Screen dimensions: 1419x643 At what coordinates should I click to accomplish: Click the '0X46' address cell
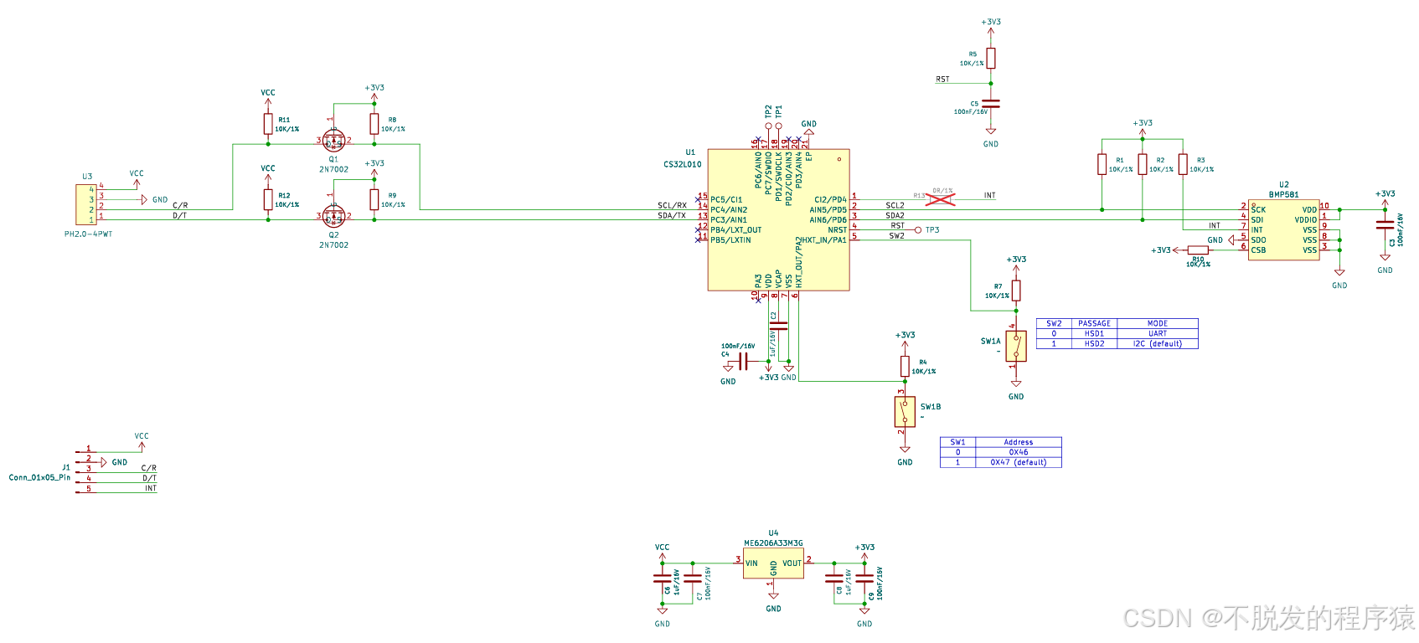pyautogui.click(x=1019, y=452)
